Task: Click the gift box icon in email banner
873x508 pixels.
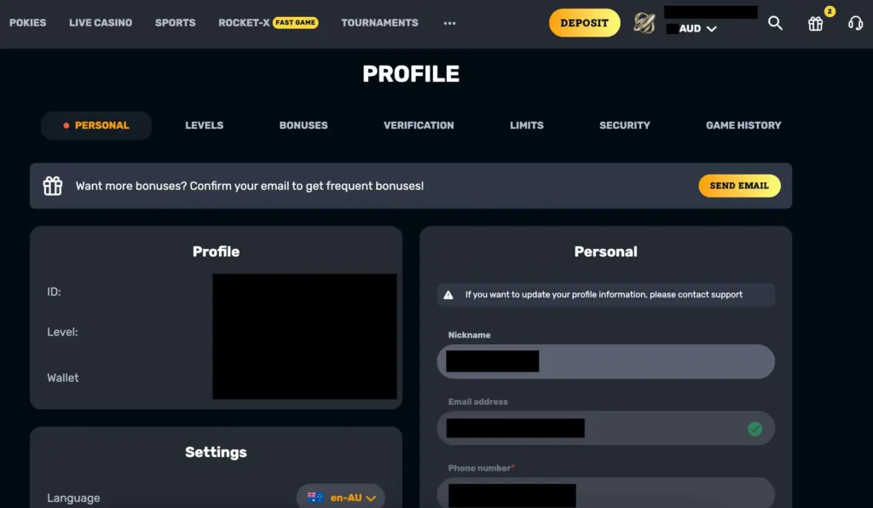Action: tap(53, 186)
